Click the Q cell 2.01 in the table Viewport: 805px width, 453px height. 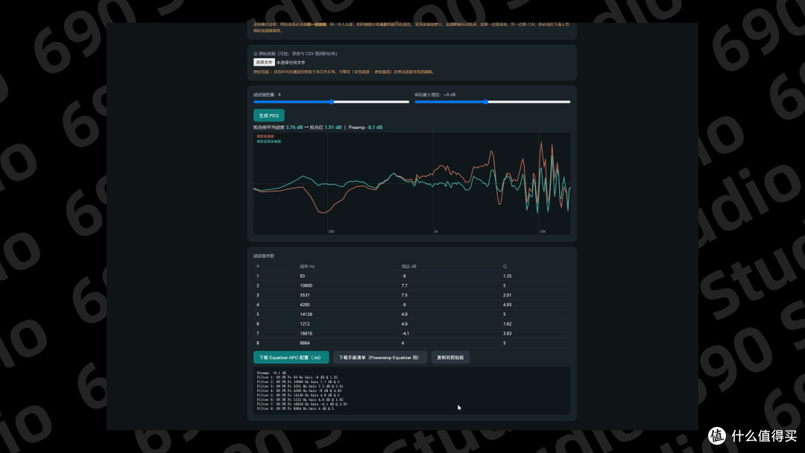[x=508, y=296]
